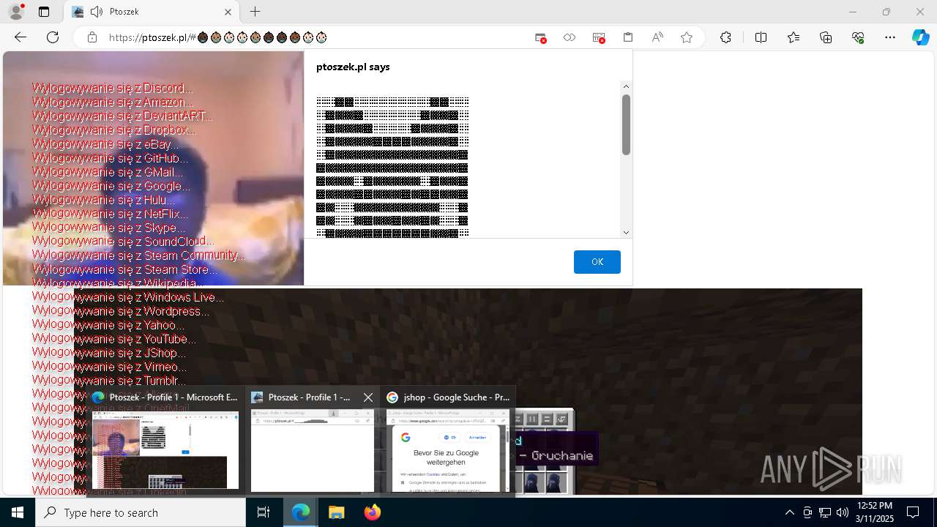
Task: Click the clipboard permission icon in address bar
Action: (x=628, y=37)
